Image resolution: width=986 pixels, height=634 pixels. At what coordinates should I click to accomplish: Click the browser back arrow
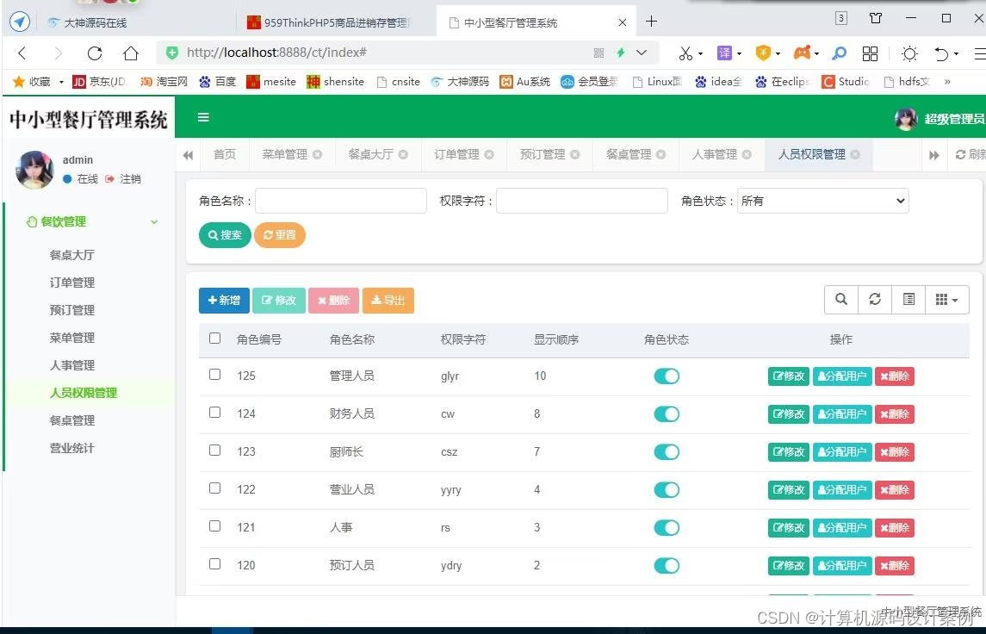pos(22,53)
